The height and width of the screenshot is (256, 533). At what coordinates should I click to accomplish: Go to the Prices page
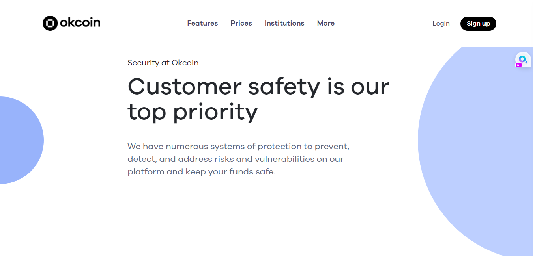pyautogui.click(x=241, y=23)
